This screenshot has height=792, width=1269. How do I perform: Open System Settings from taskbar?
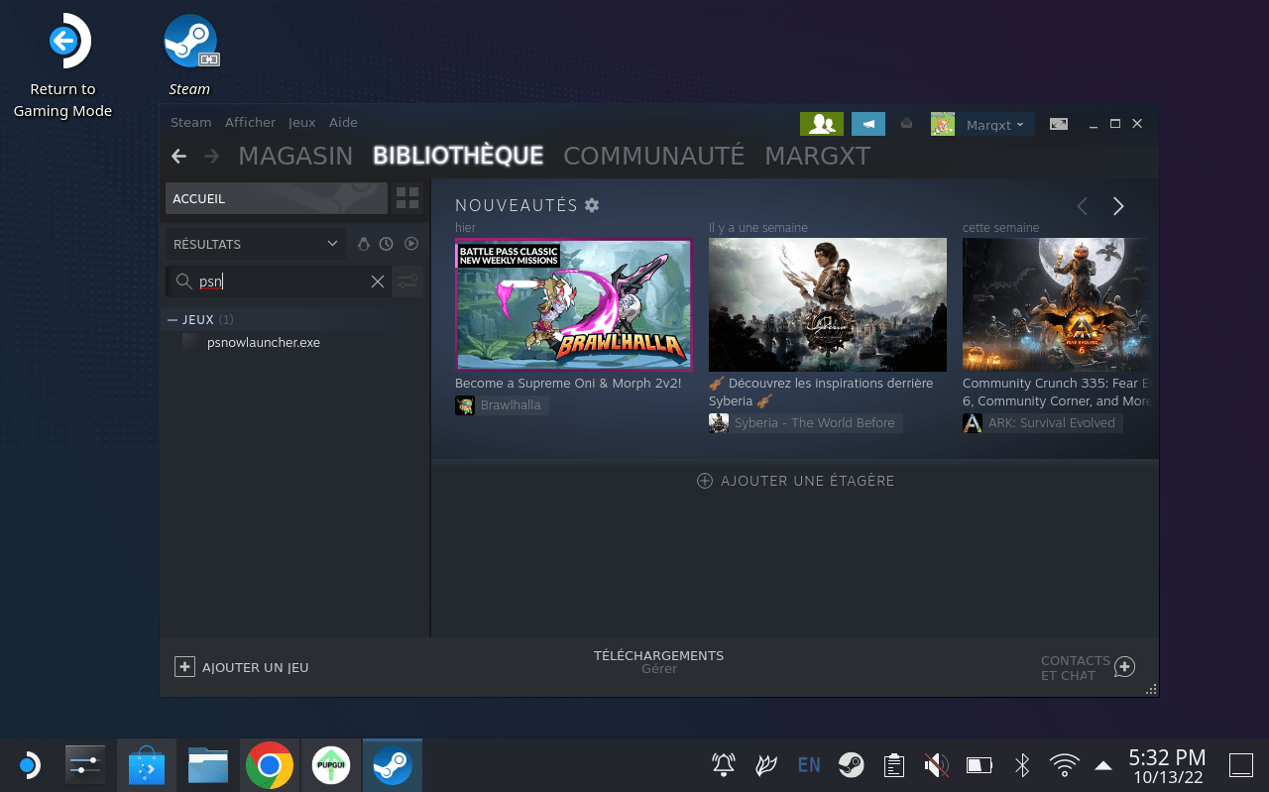pyautogui.click(x=86, y=765)
